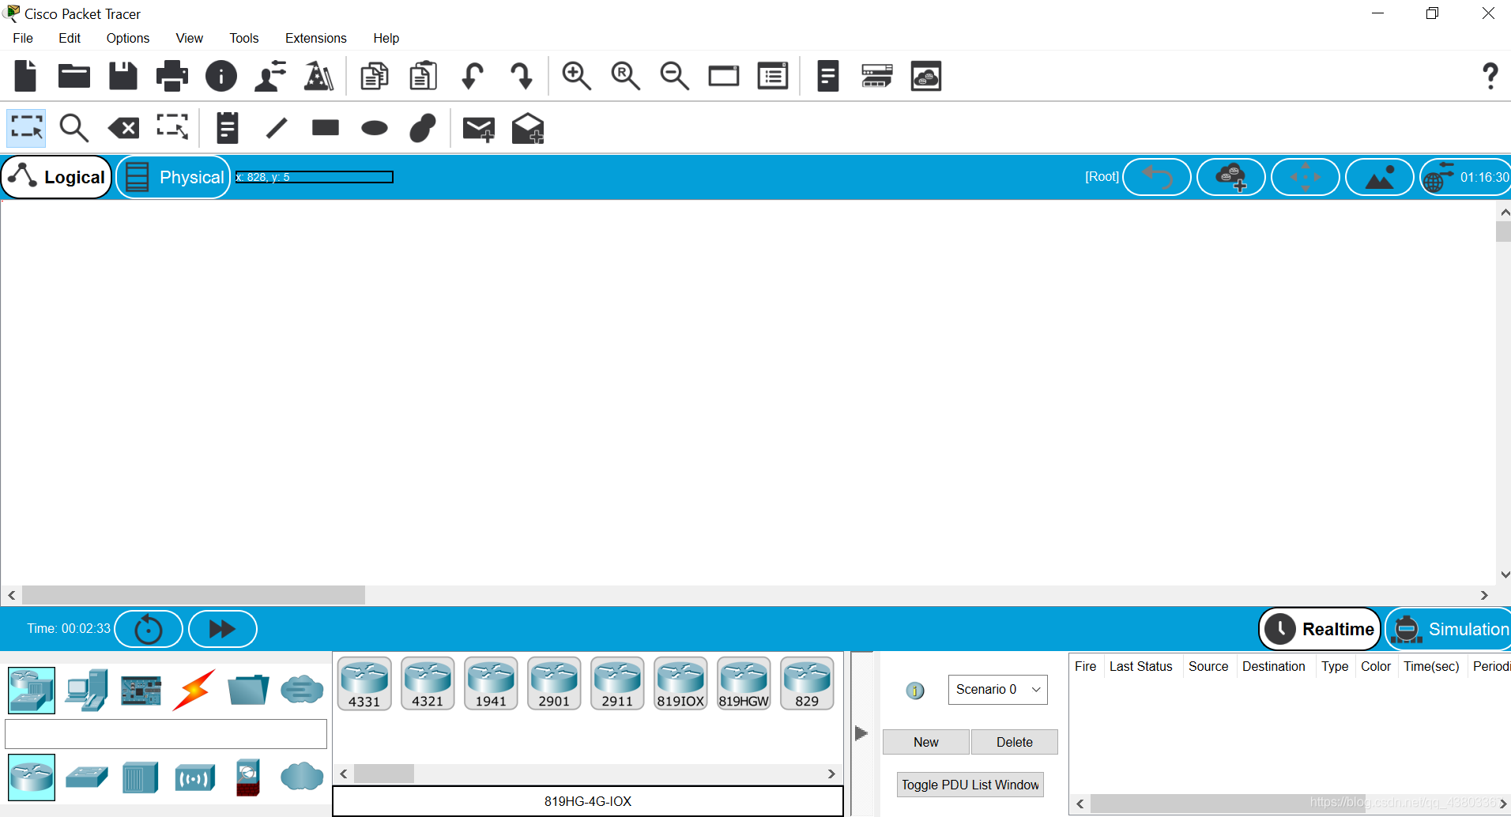Paste using clipboard paste icon

click(x=424, y=76)
